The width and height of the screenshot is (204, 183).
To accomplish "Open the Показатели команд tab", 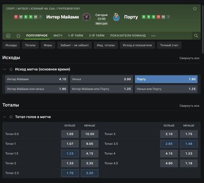I will (x=128, y=36).
